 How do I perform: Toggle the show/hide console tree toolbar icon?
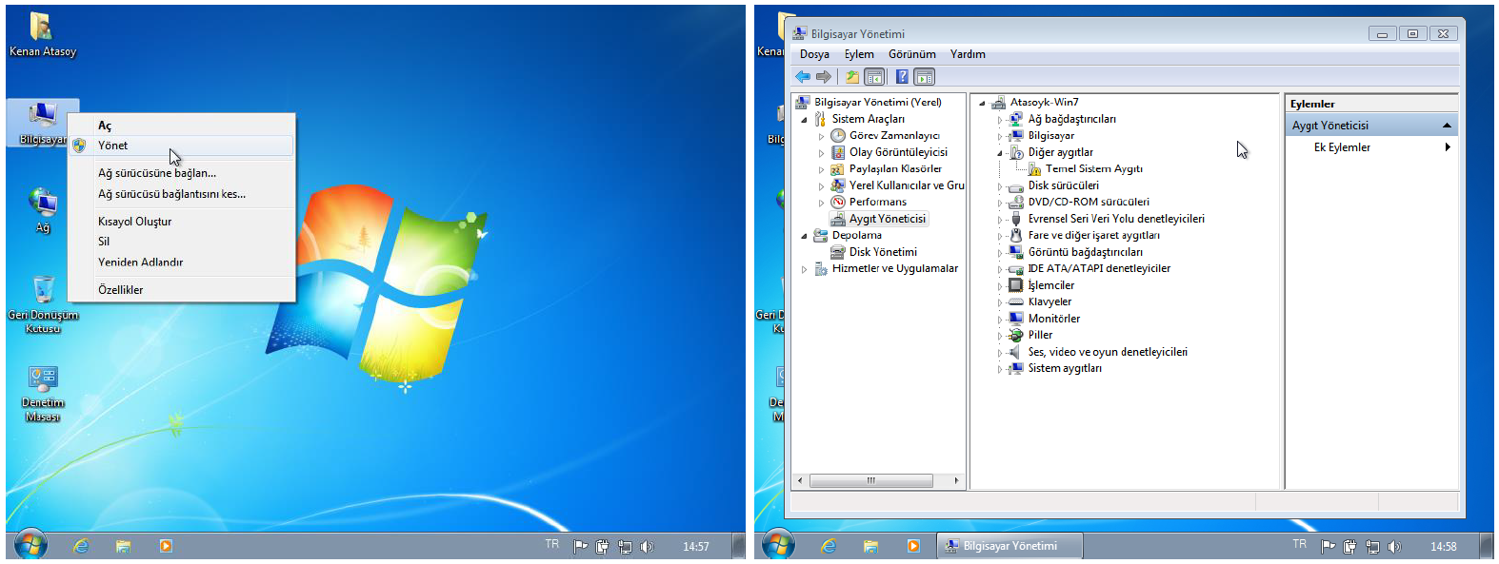874,77
